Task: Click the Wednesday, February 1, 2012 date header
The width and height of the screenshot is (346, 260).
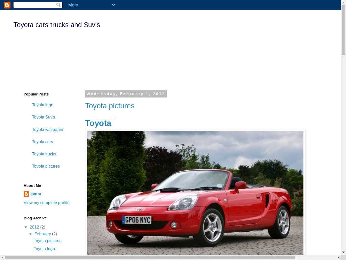Action: [x=126, y=94]
